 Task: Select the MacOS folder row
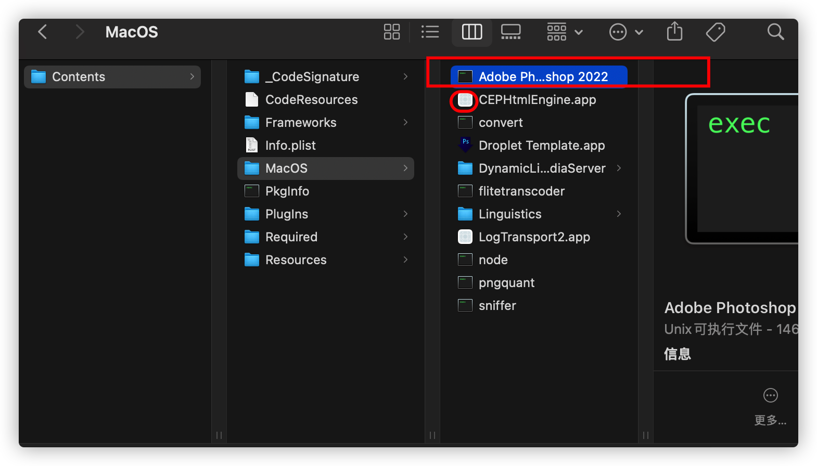[x=326, y=169]
